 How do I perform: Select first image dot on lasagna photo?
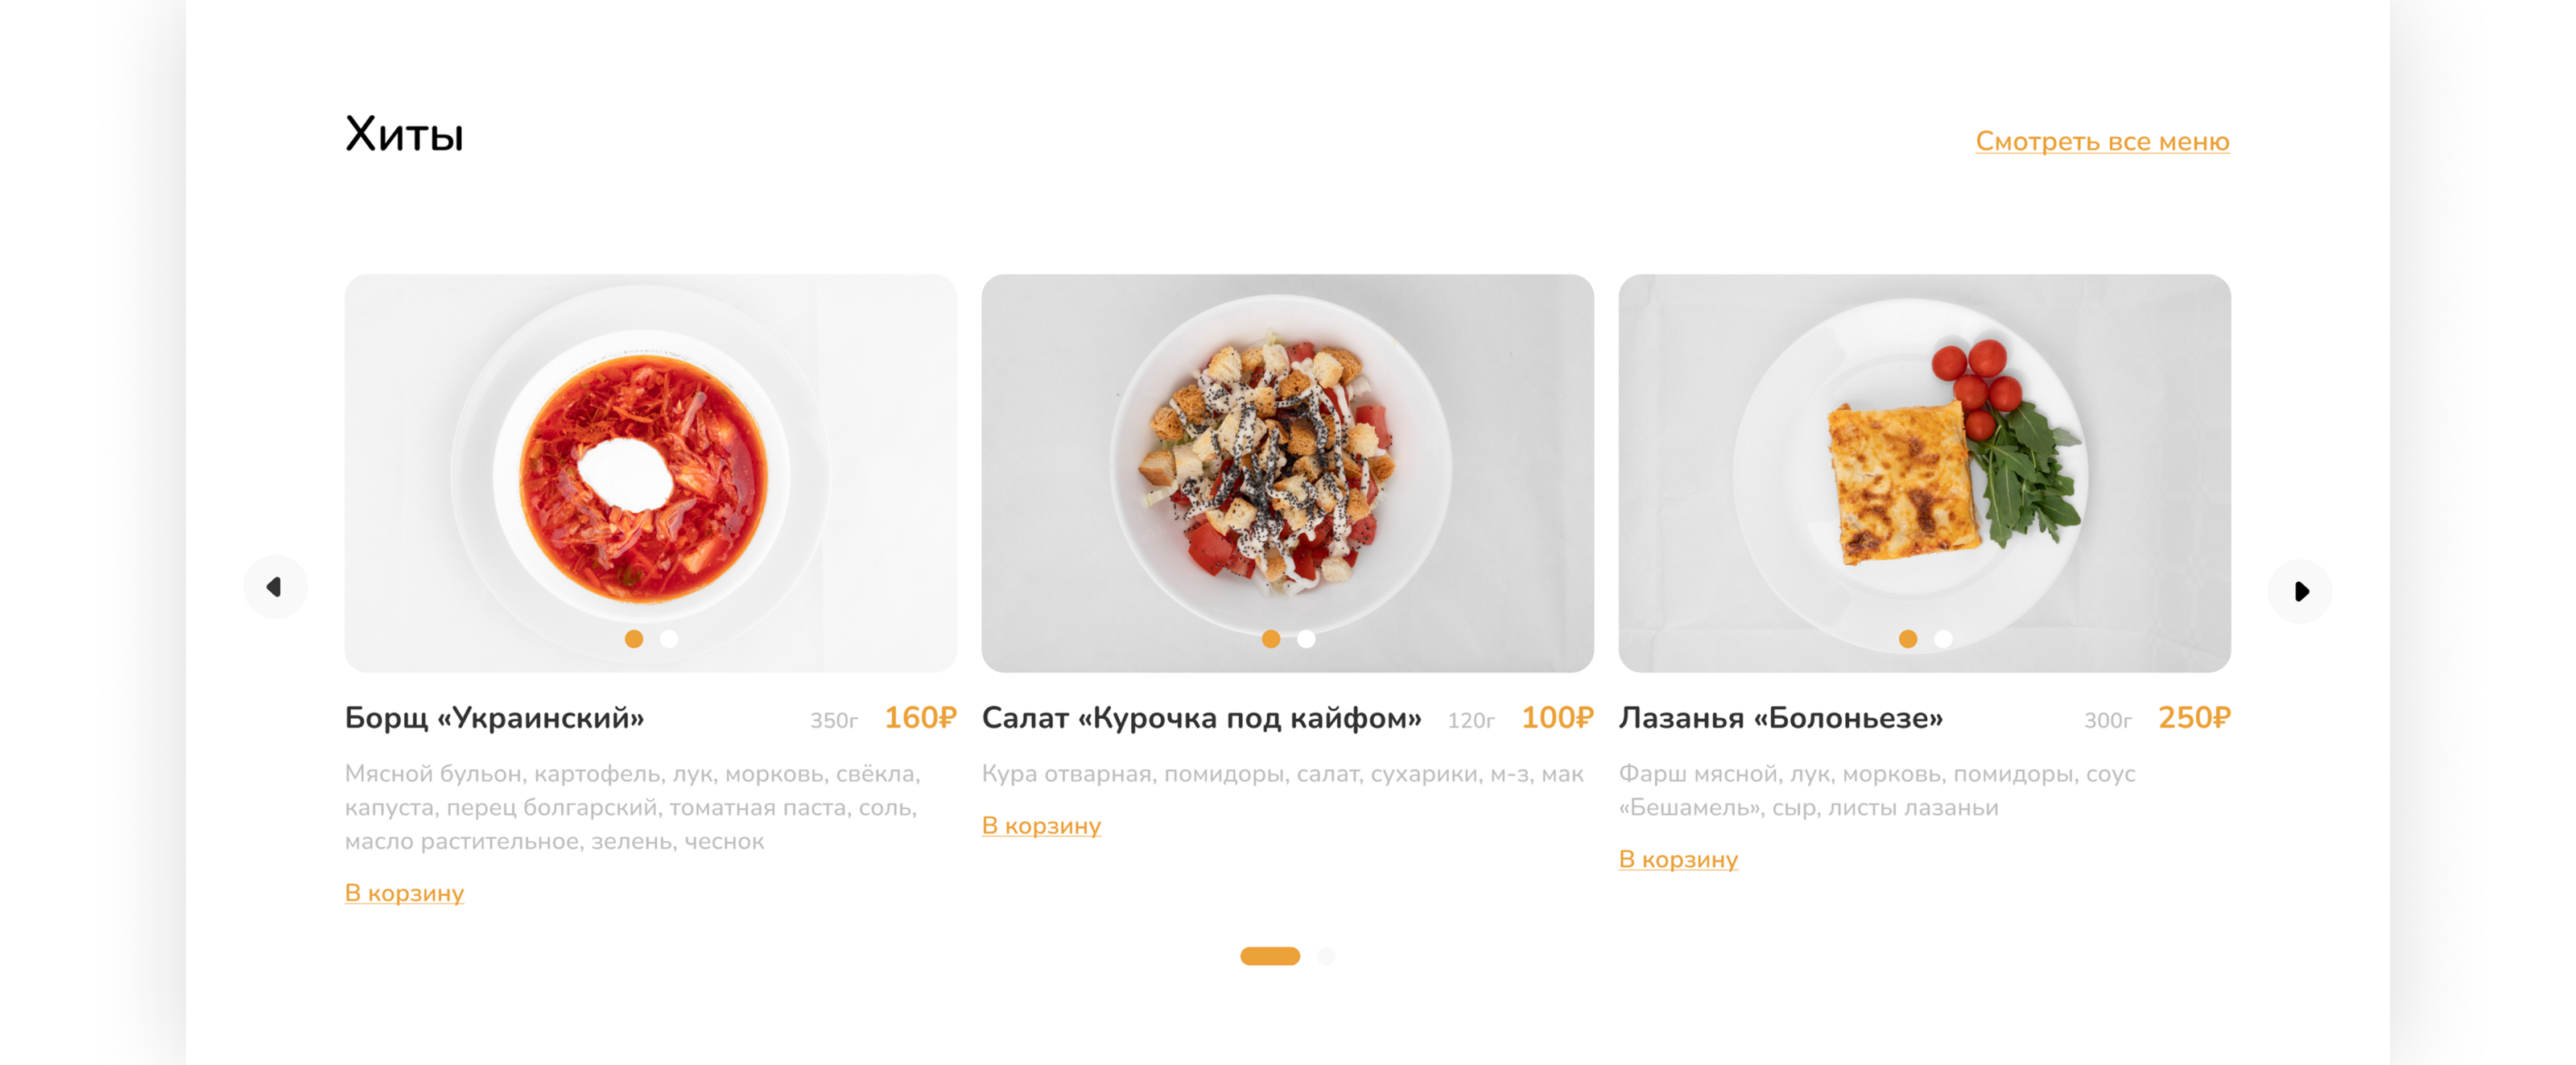click(1908, 638)
